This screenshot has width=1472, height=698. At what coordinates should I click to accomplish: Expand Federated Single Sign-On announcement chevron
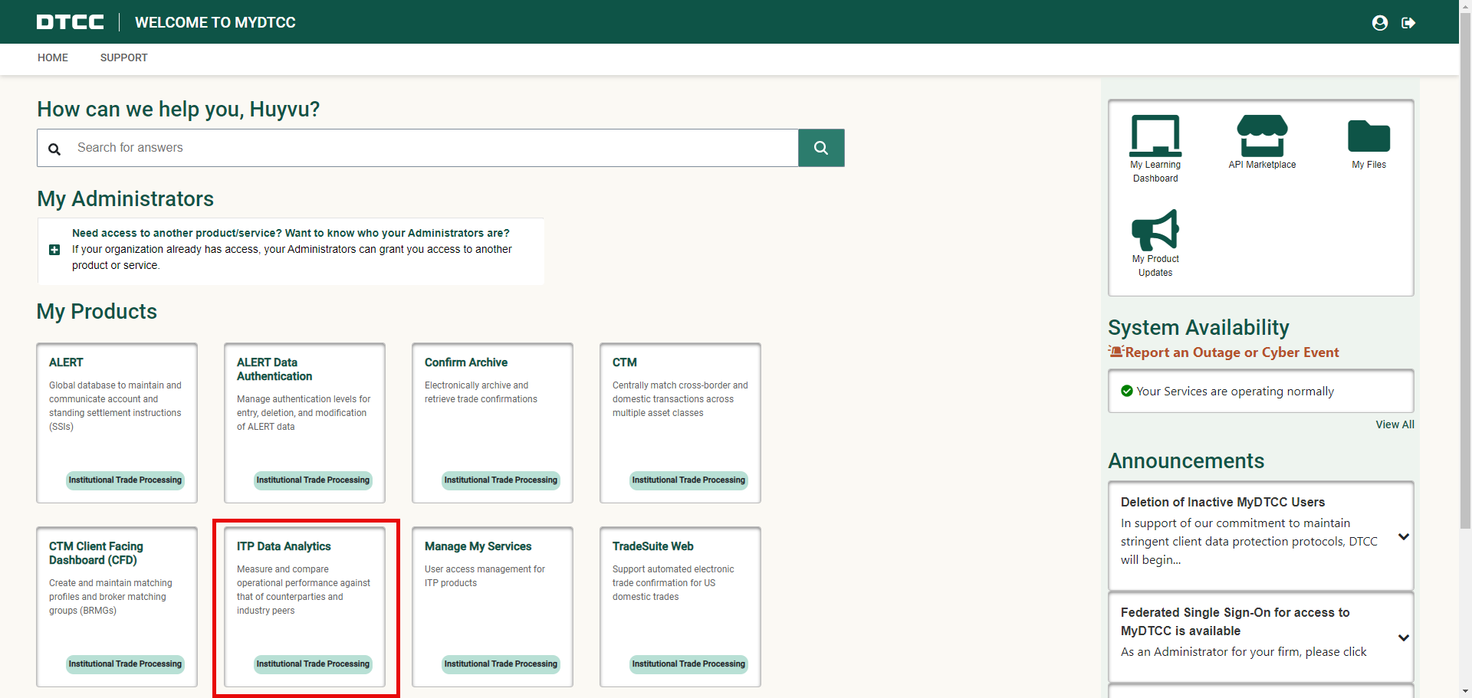point(1403,637)
